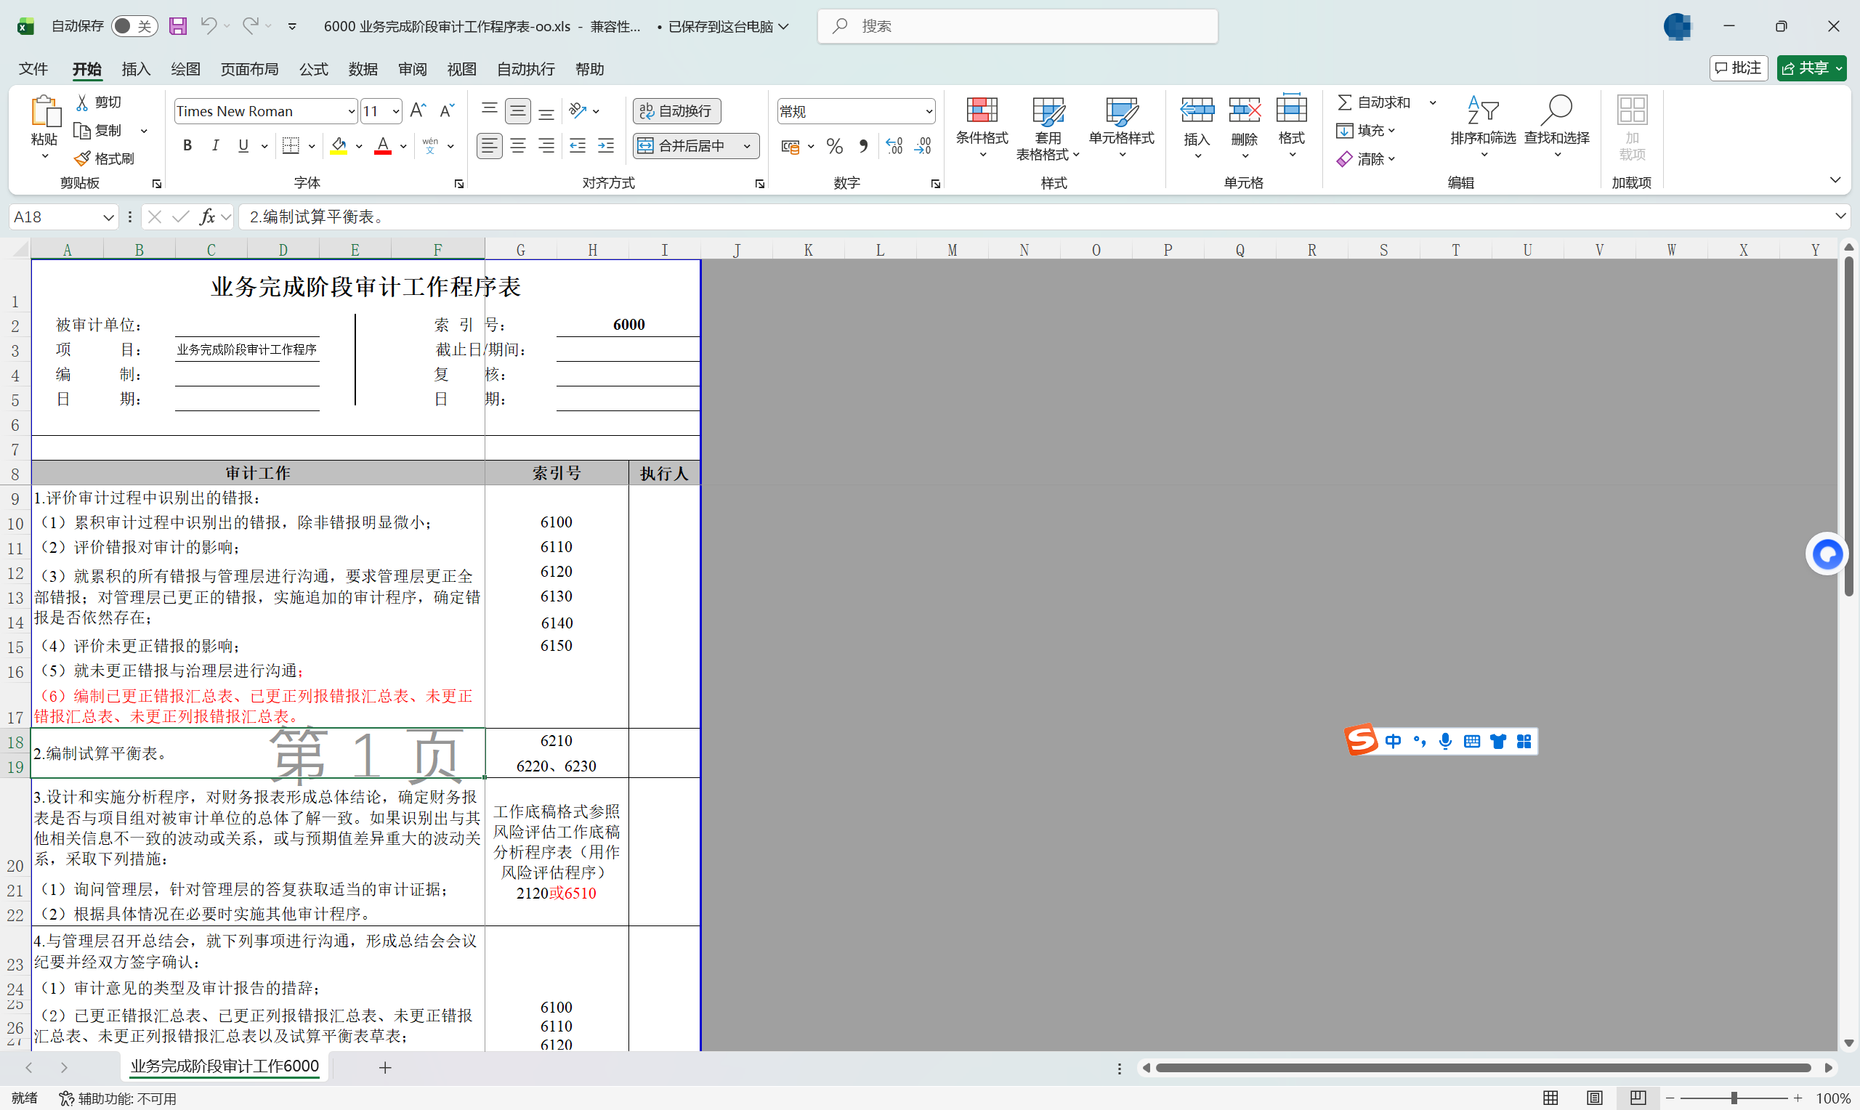Open the 审阅 (Review) ribbon tab
The width and height of the screenshot is (1860, 1110).
tap(412, 69)
